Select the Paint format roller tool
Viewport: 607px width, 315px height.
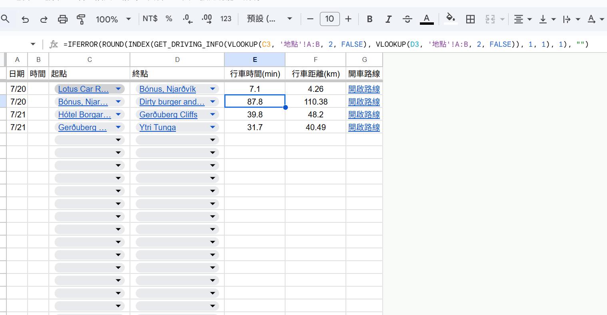[81, 19]
